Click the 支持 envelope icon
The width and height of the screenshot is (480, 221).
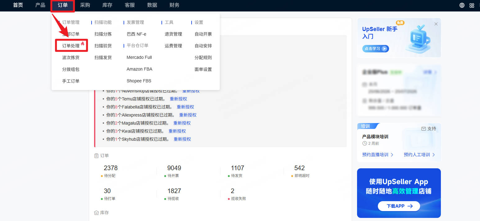(x=423, y=129)
